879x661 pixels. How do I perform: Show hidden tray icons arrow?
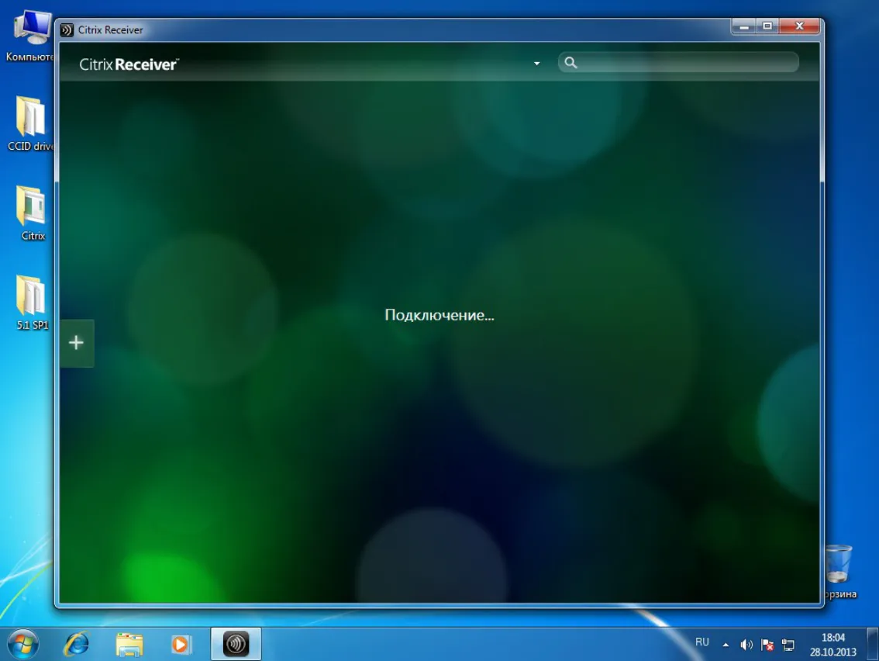pyautogui.click(x=726, y=645)
